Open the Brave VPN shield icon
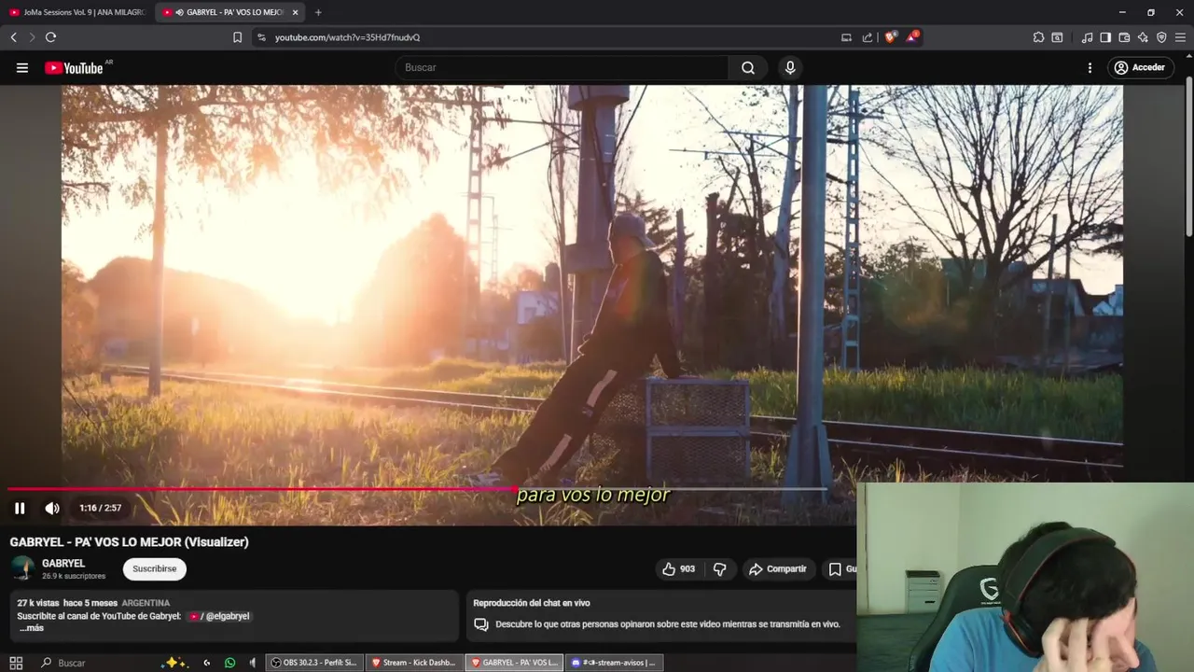This screenshot has width=1194, height=672. click(x=1161, y=37)
